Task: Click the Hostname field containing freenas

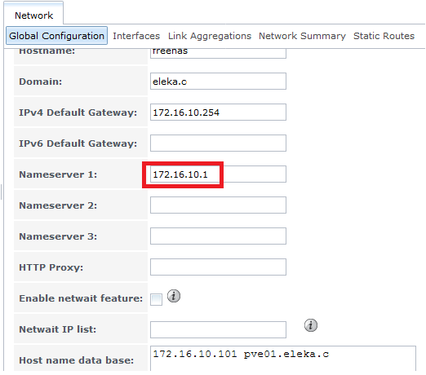Action: pyautogui.click(x=218, y=53)
